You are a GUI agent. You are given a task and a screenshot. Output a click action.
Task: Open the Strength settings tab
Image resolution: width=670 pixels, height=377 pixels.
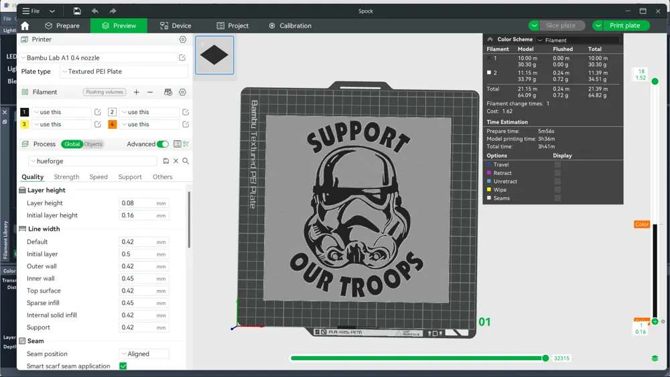pyautogui.click(x=66, y=176)
